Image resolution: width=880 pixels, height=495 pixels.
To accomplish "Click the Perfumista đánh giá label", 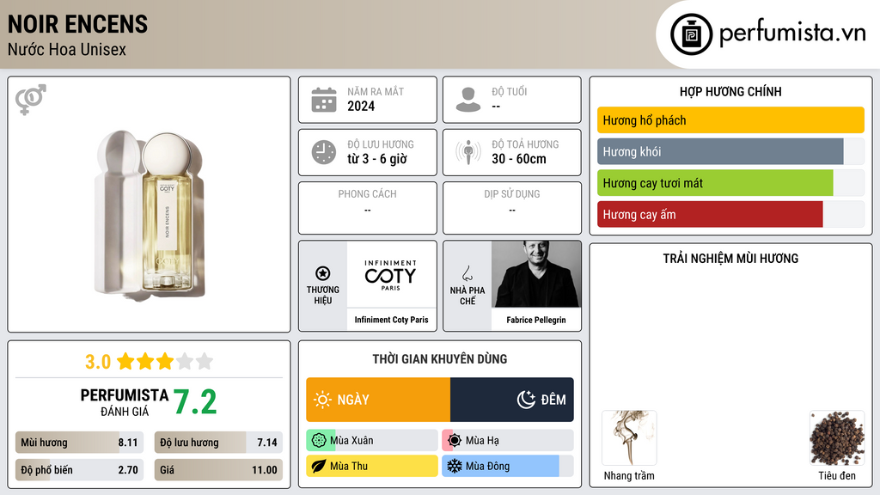I will pyautogui.click(x=124, y=402).
